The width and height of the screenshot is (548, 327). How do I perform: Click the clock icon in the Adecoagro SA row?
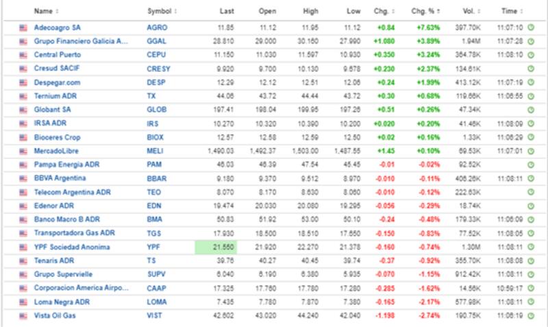point(531,27)
